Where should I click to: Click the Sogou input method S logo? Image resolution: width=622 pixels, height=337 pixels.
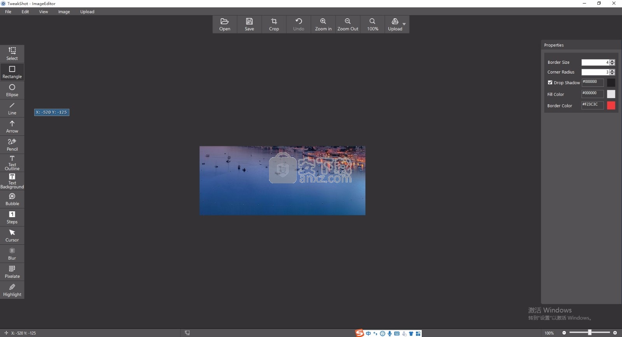pos(360,333)
